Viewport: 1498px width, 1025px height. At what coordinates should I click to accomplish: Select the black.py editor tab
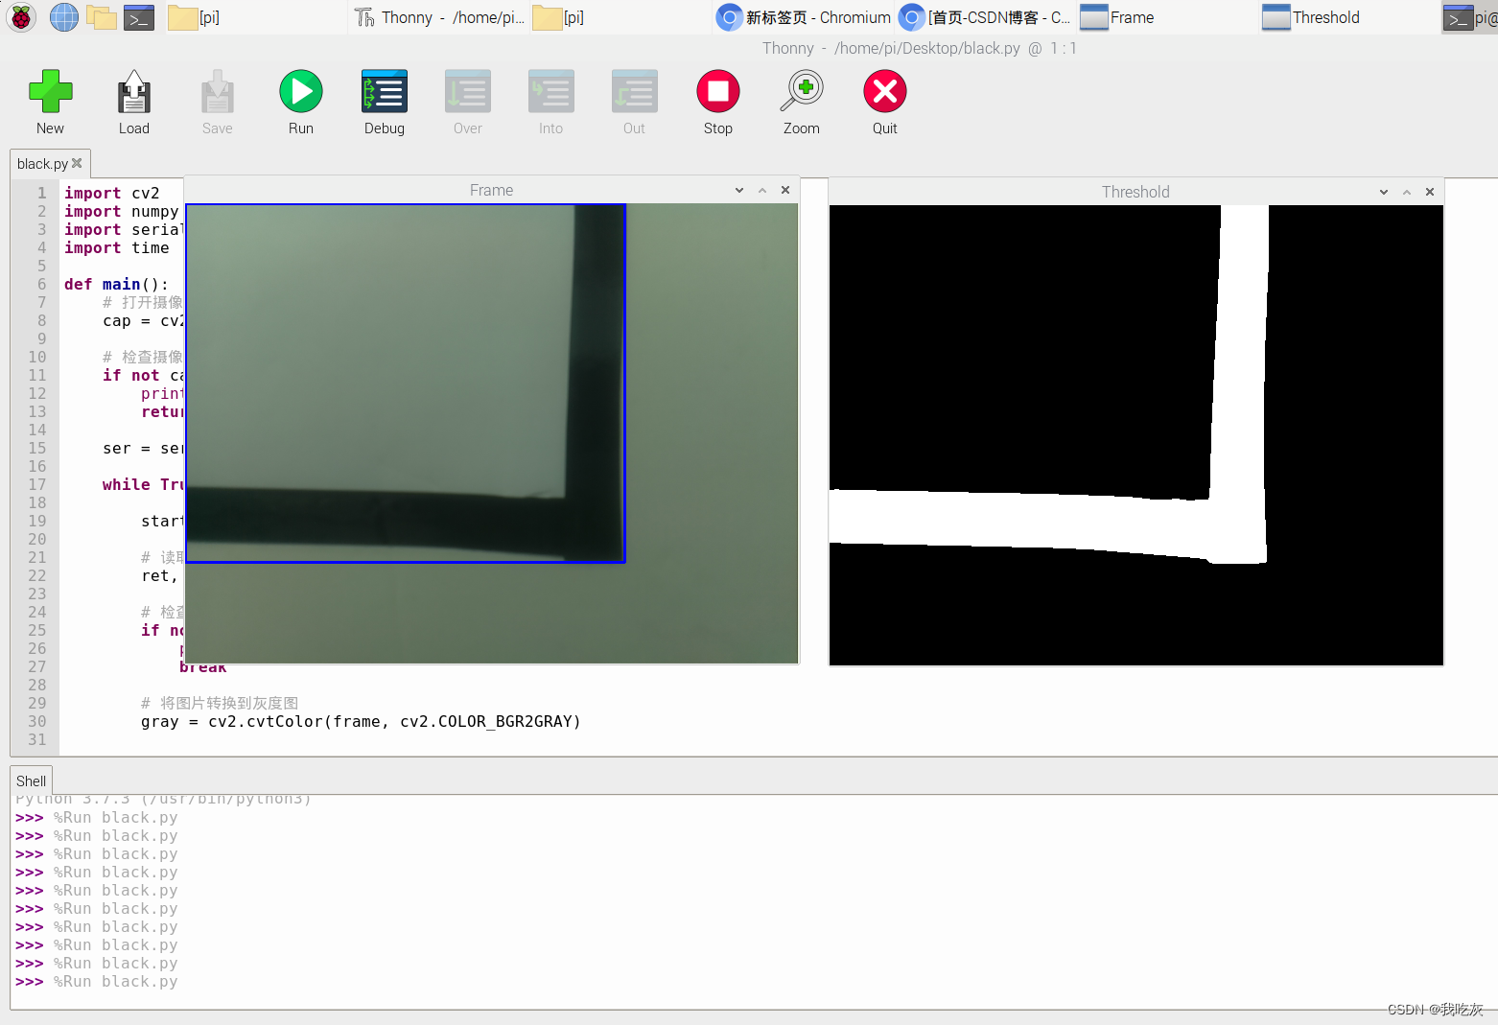42,164
